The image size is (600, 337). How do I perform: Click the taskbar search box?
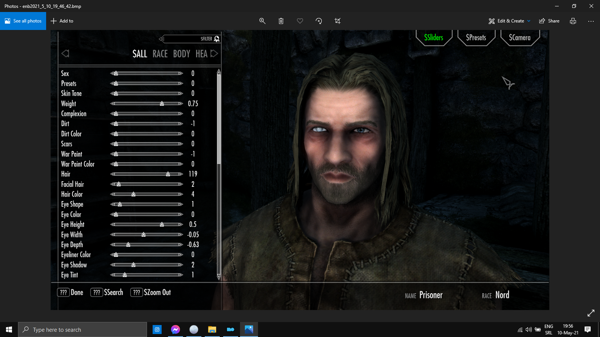click(82, 330)
